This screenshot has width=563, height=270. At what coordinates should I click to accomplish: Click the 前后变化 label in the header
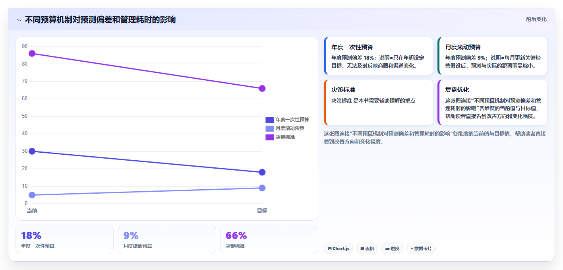536,19
